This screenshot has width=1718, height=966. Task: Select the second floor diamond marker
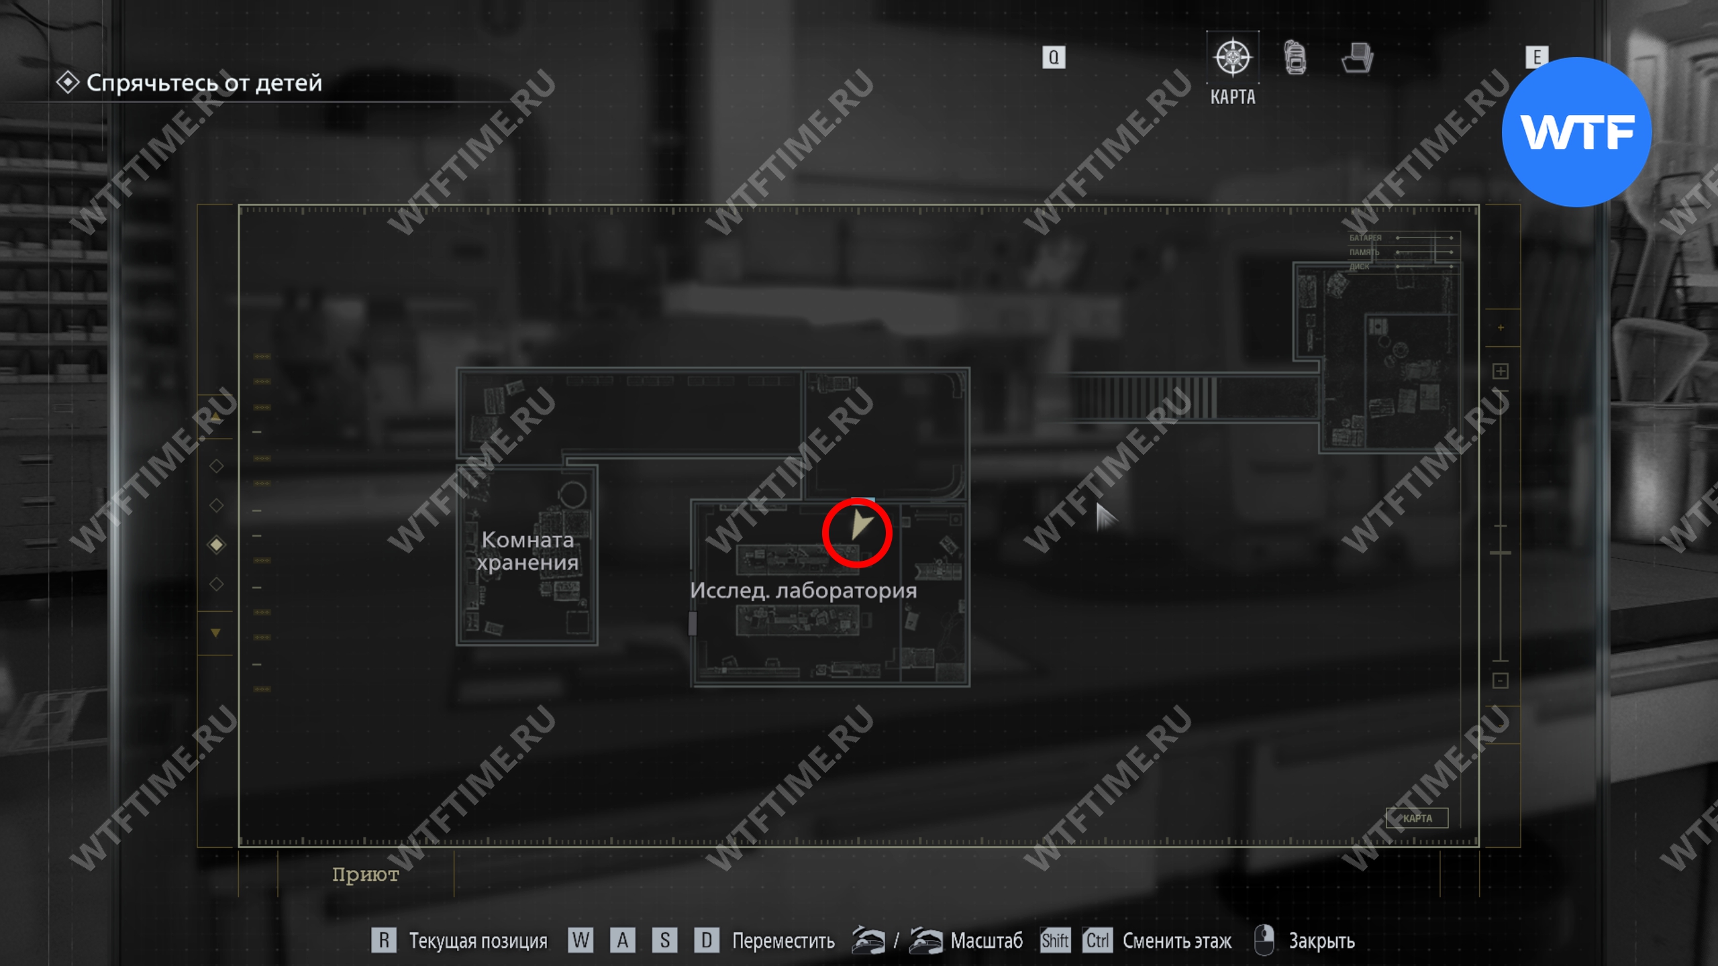point(216,505)
